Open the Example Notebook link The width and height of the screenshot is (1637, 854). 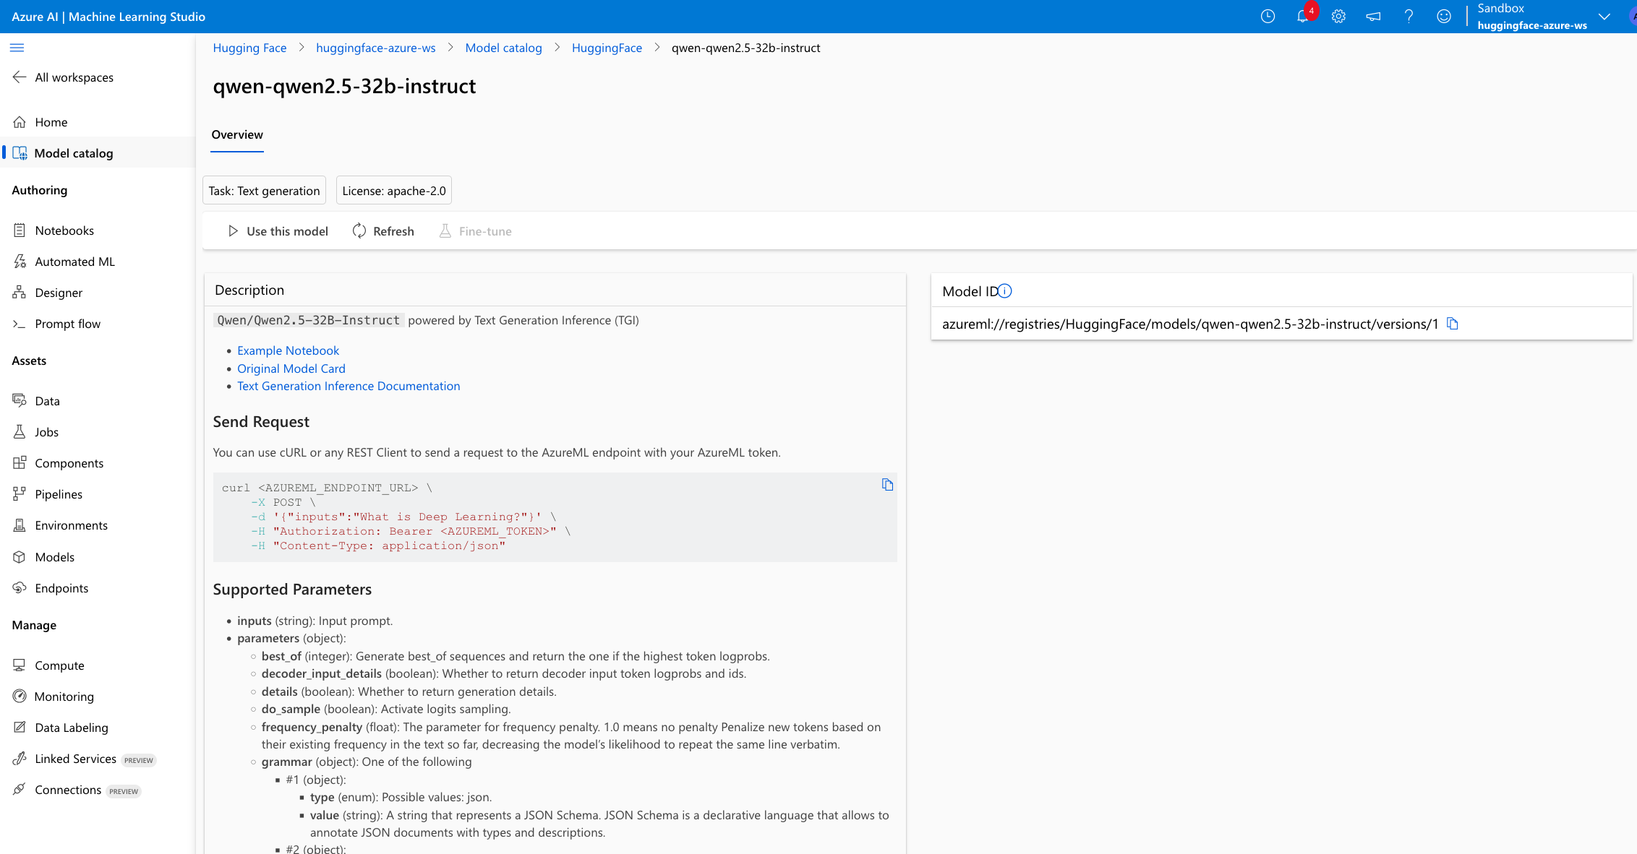coord(288,350)
